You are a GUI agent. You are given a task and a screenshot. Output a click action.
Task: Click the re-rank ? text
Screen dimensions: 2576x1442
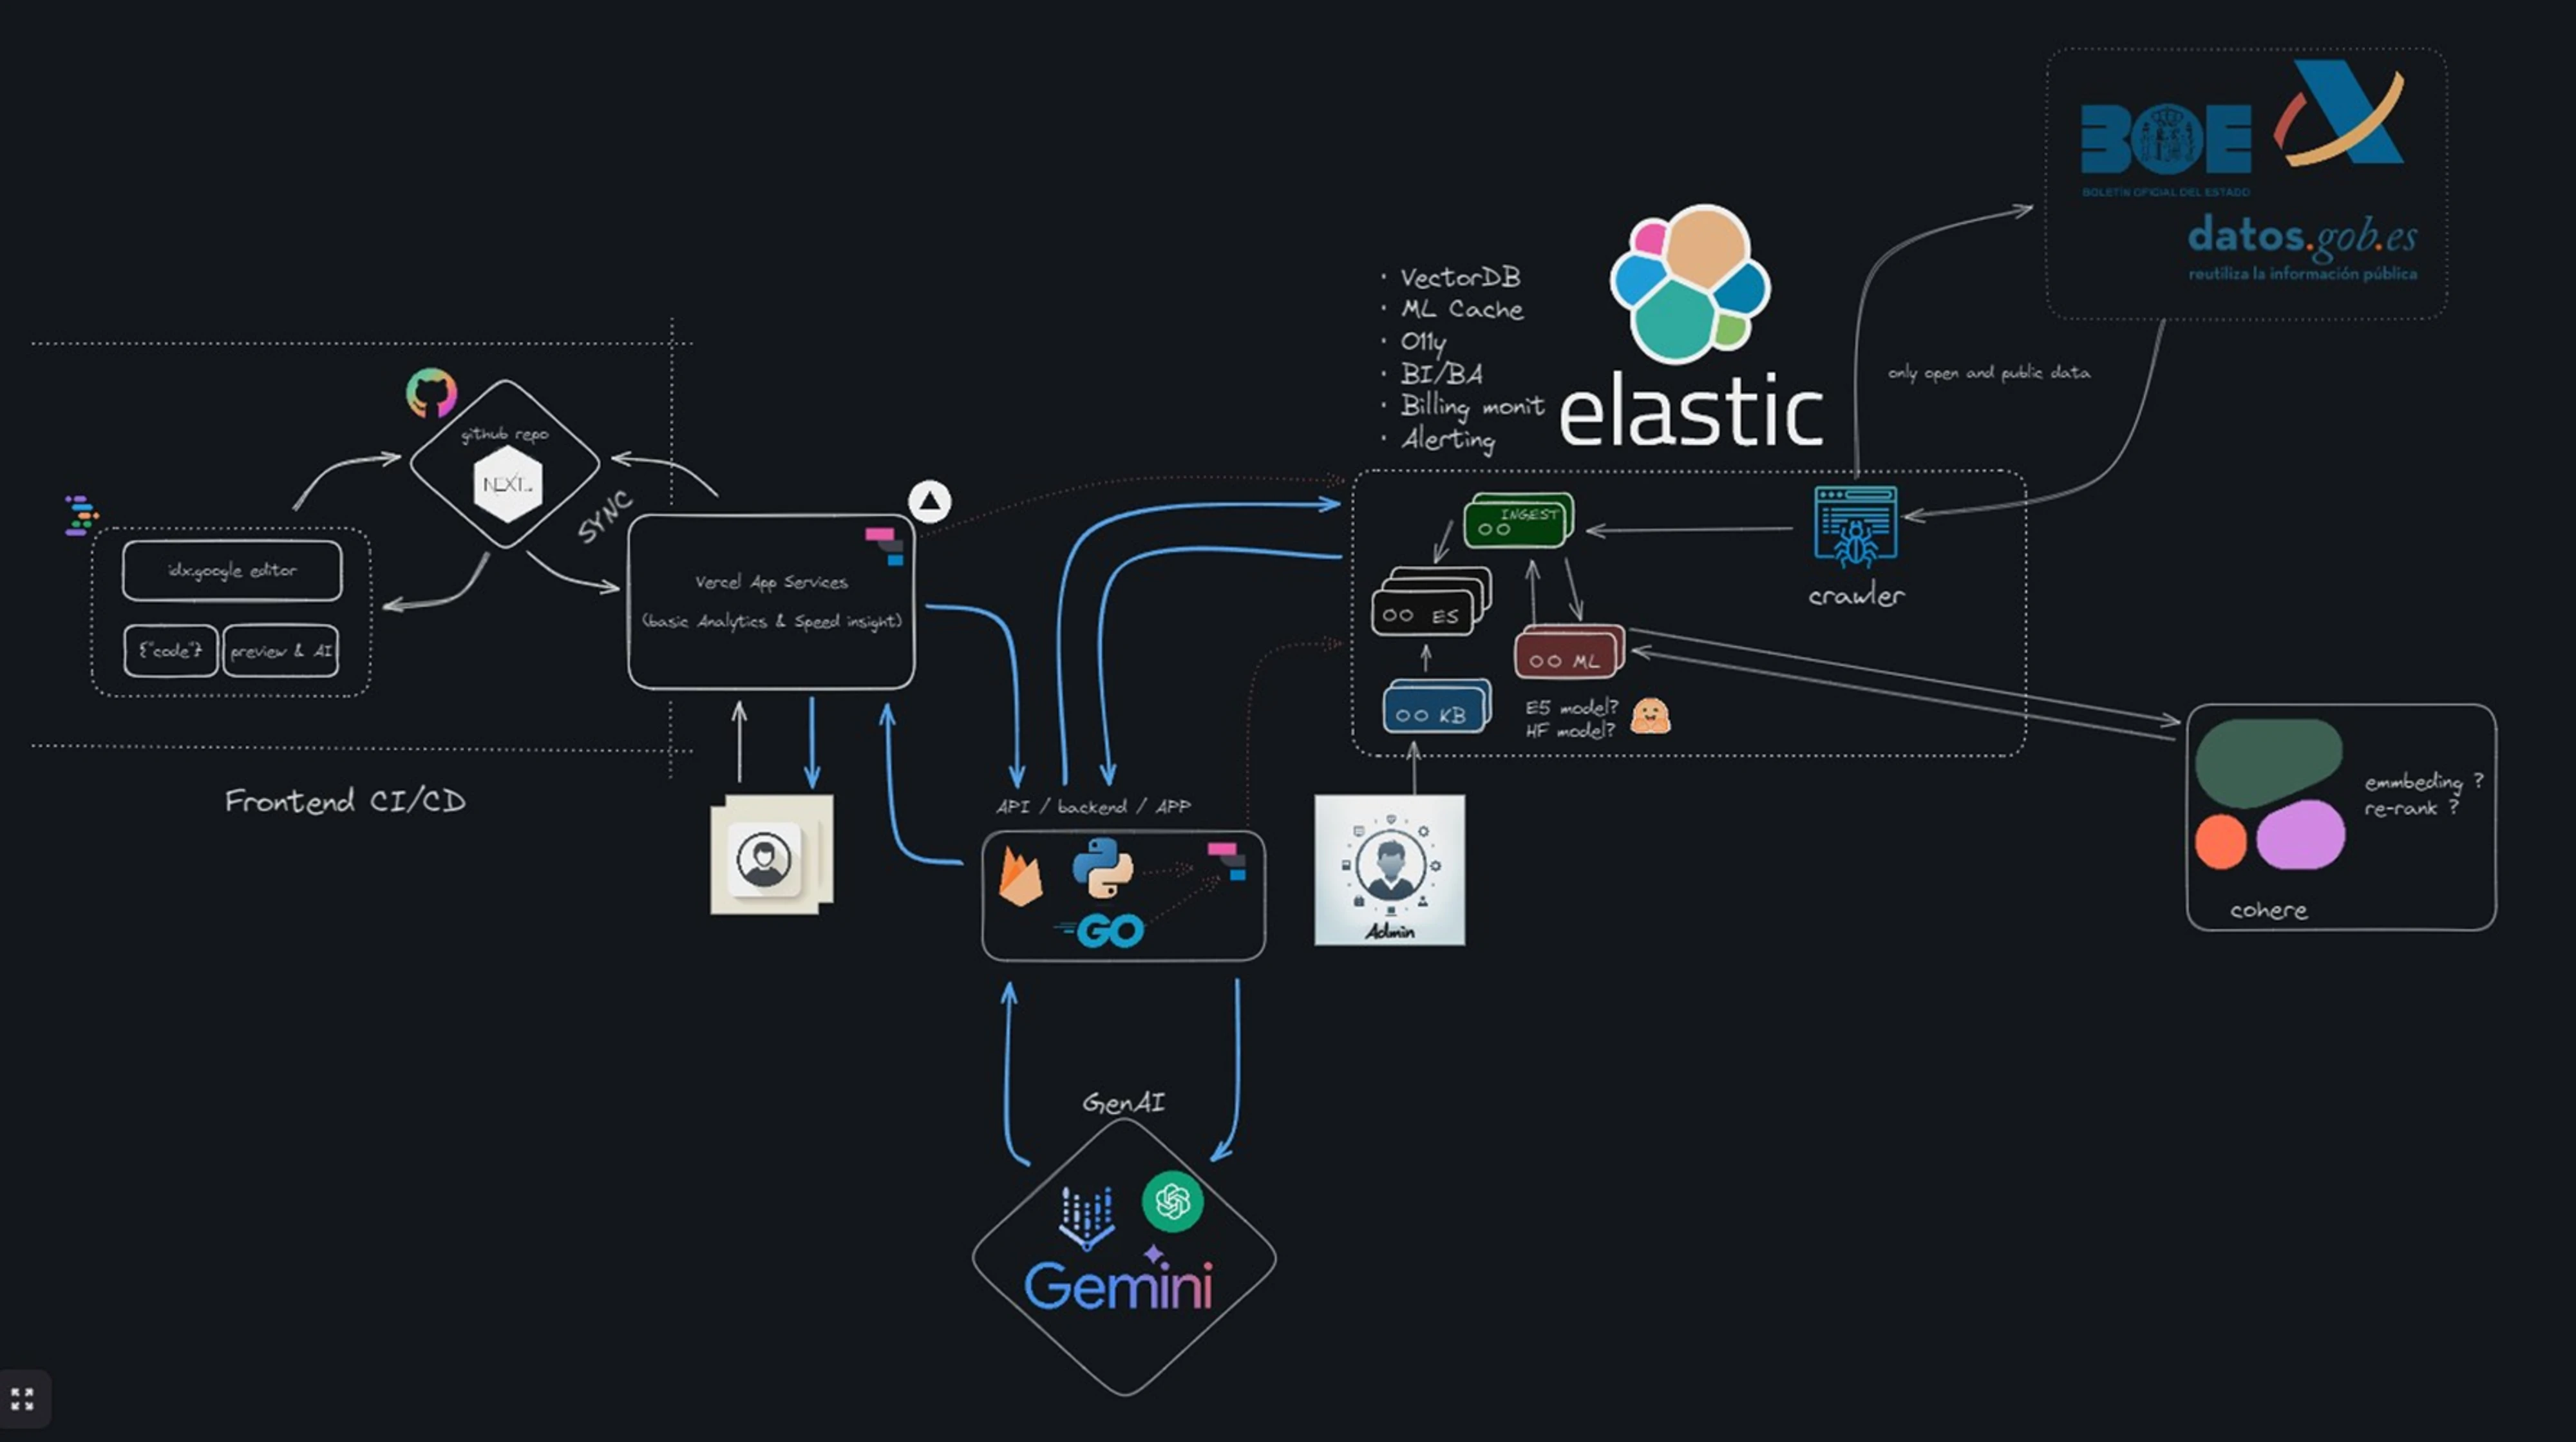[2411, 808]
